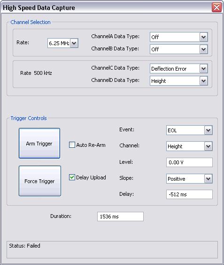Image resolution: width=224 pixels, height=265 pixels.
Task: Uncheck the Delay Upload checkbox
Action: coord(72,177)
